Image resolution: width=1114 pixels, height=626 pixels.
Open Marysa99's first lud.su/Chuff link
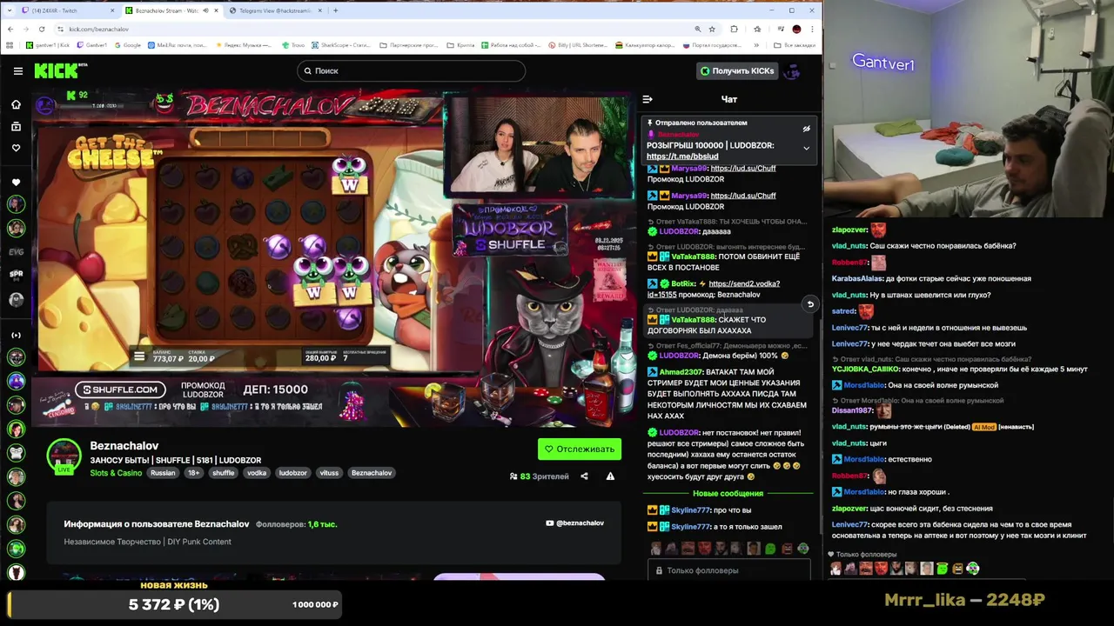[742, 168]
